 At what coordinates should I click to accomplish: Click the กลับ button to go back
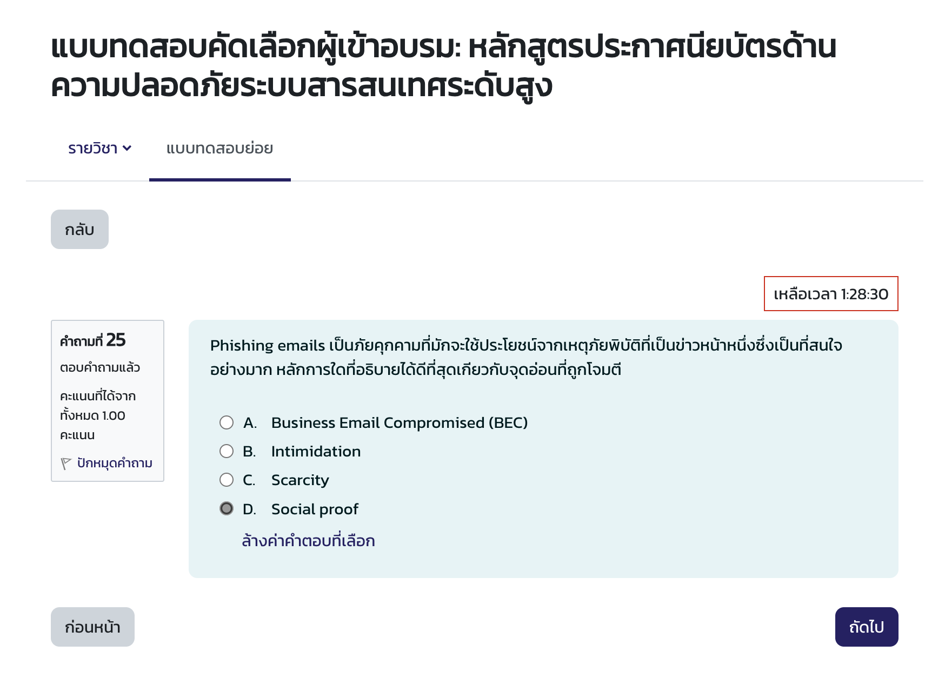point(79,229)
